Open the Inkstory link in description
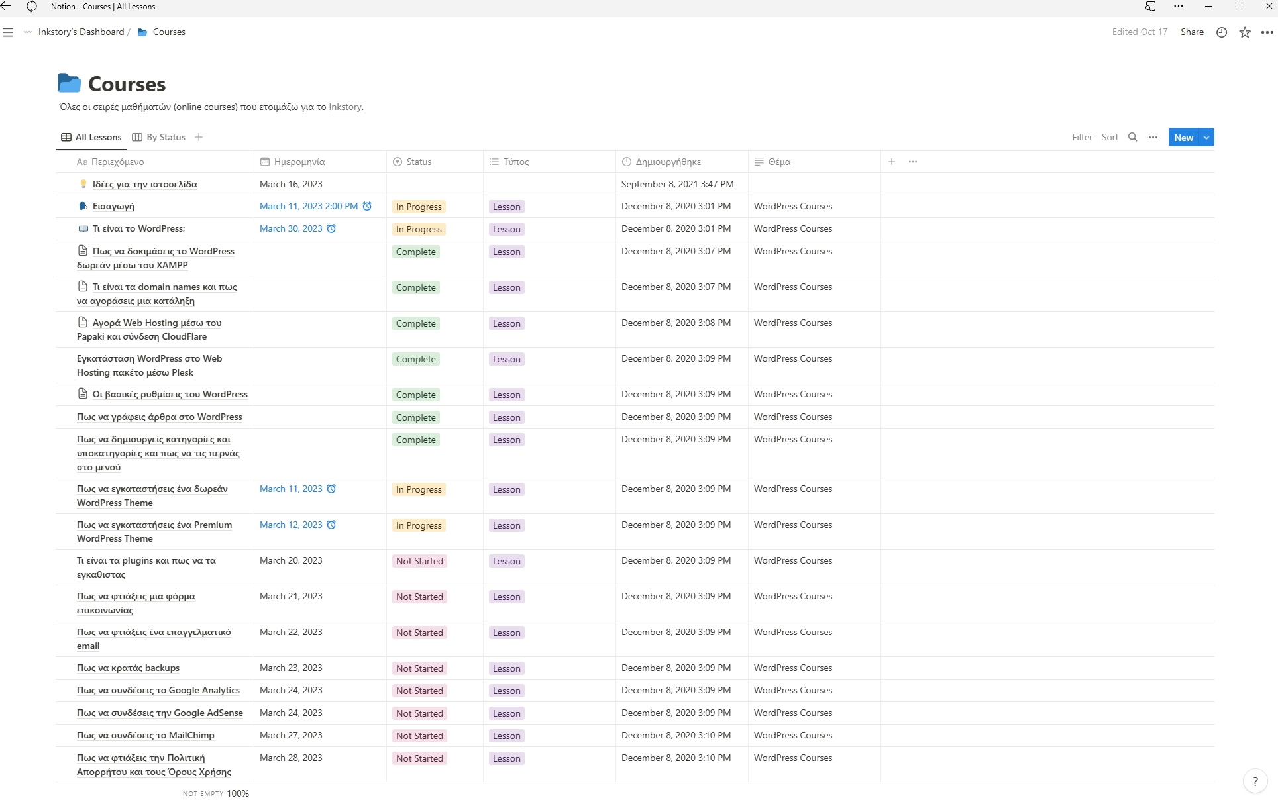The width and height of the screenshot is (1278, 810). (345, 107)
